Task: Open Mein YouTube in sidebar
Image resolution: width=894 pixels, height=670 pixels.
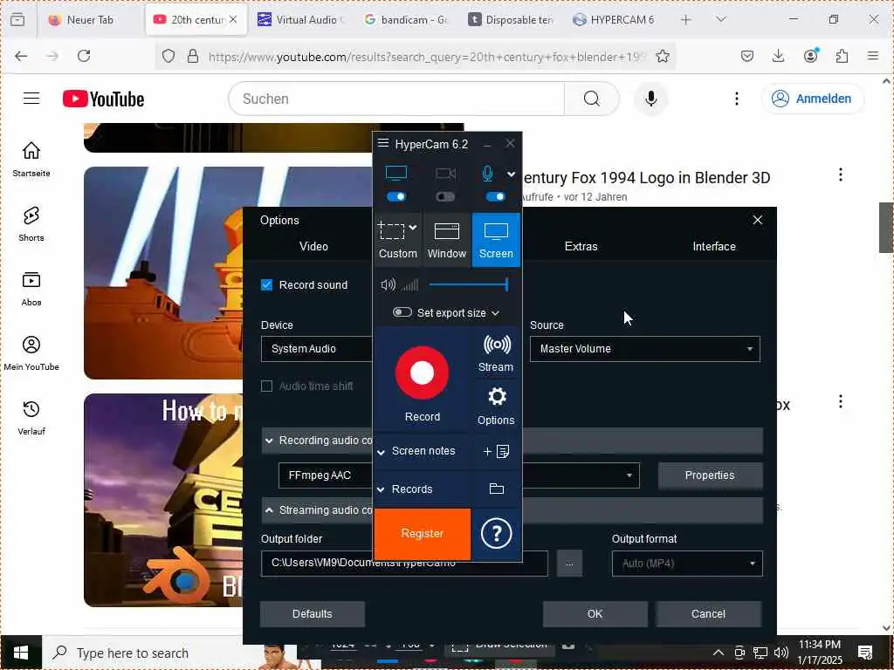Action: pyautogui.click(x=31, y=353)
